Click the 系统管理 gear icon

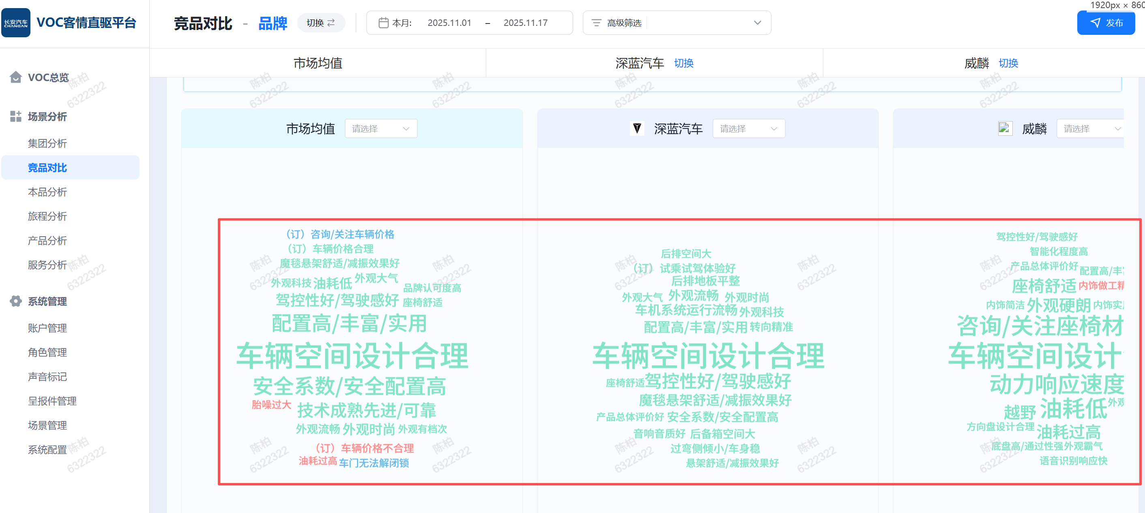[15, 301]
